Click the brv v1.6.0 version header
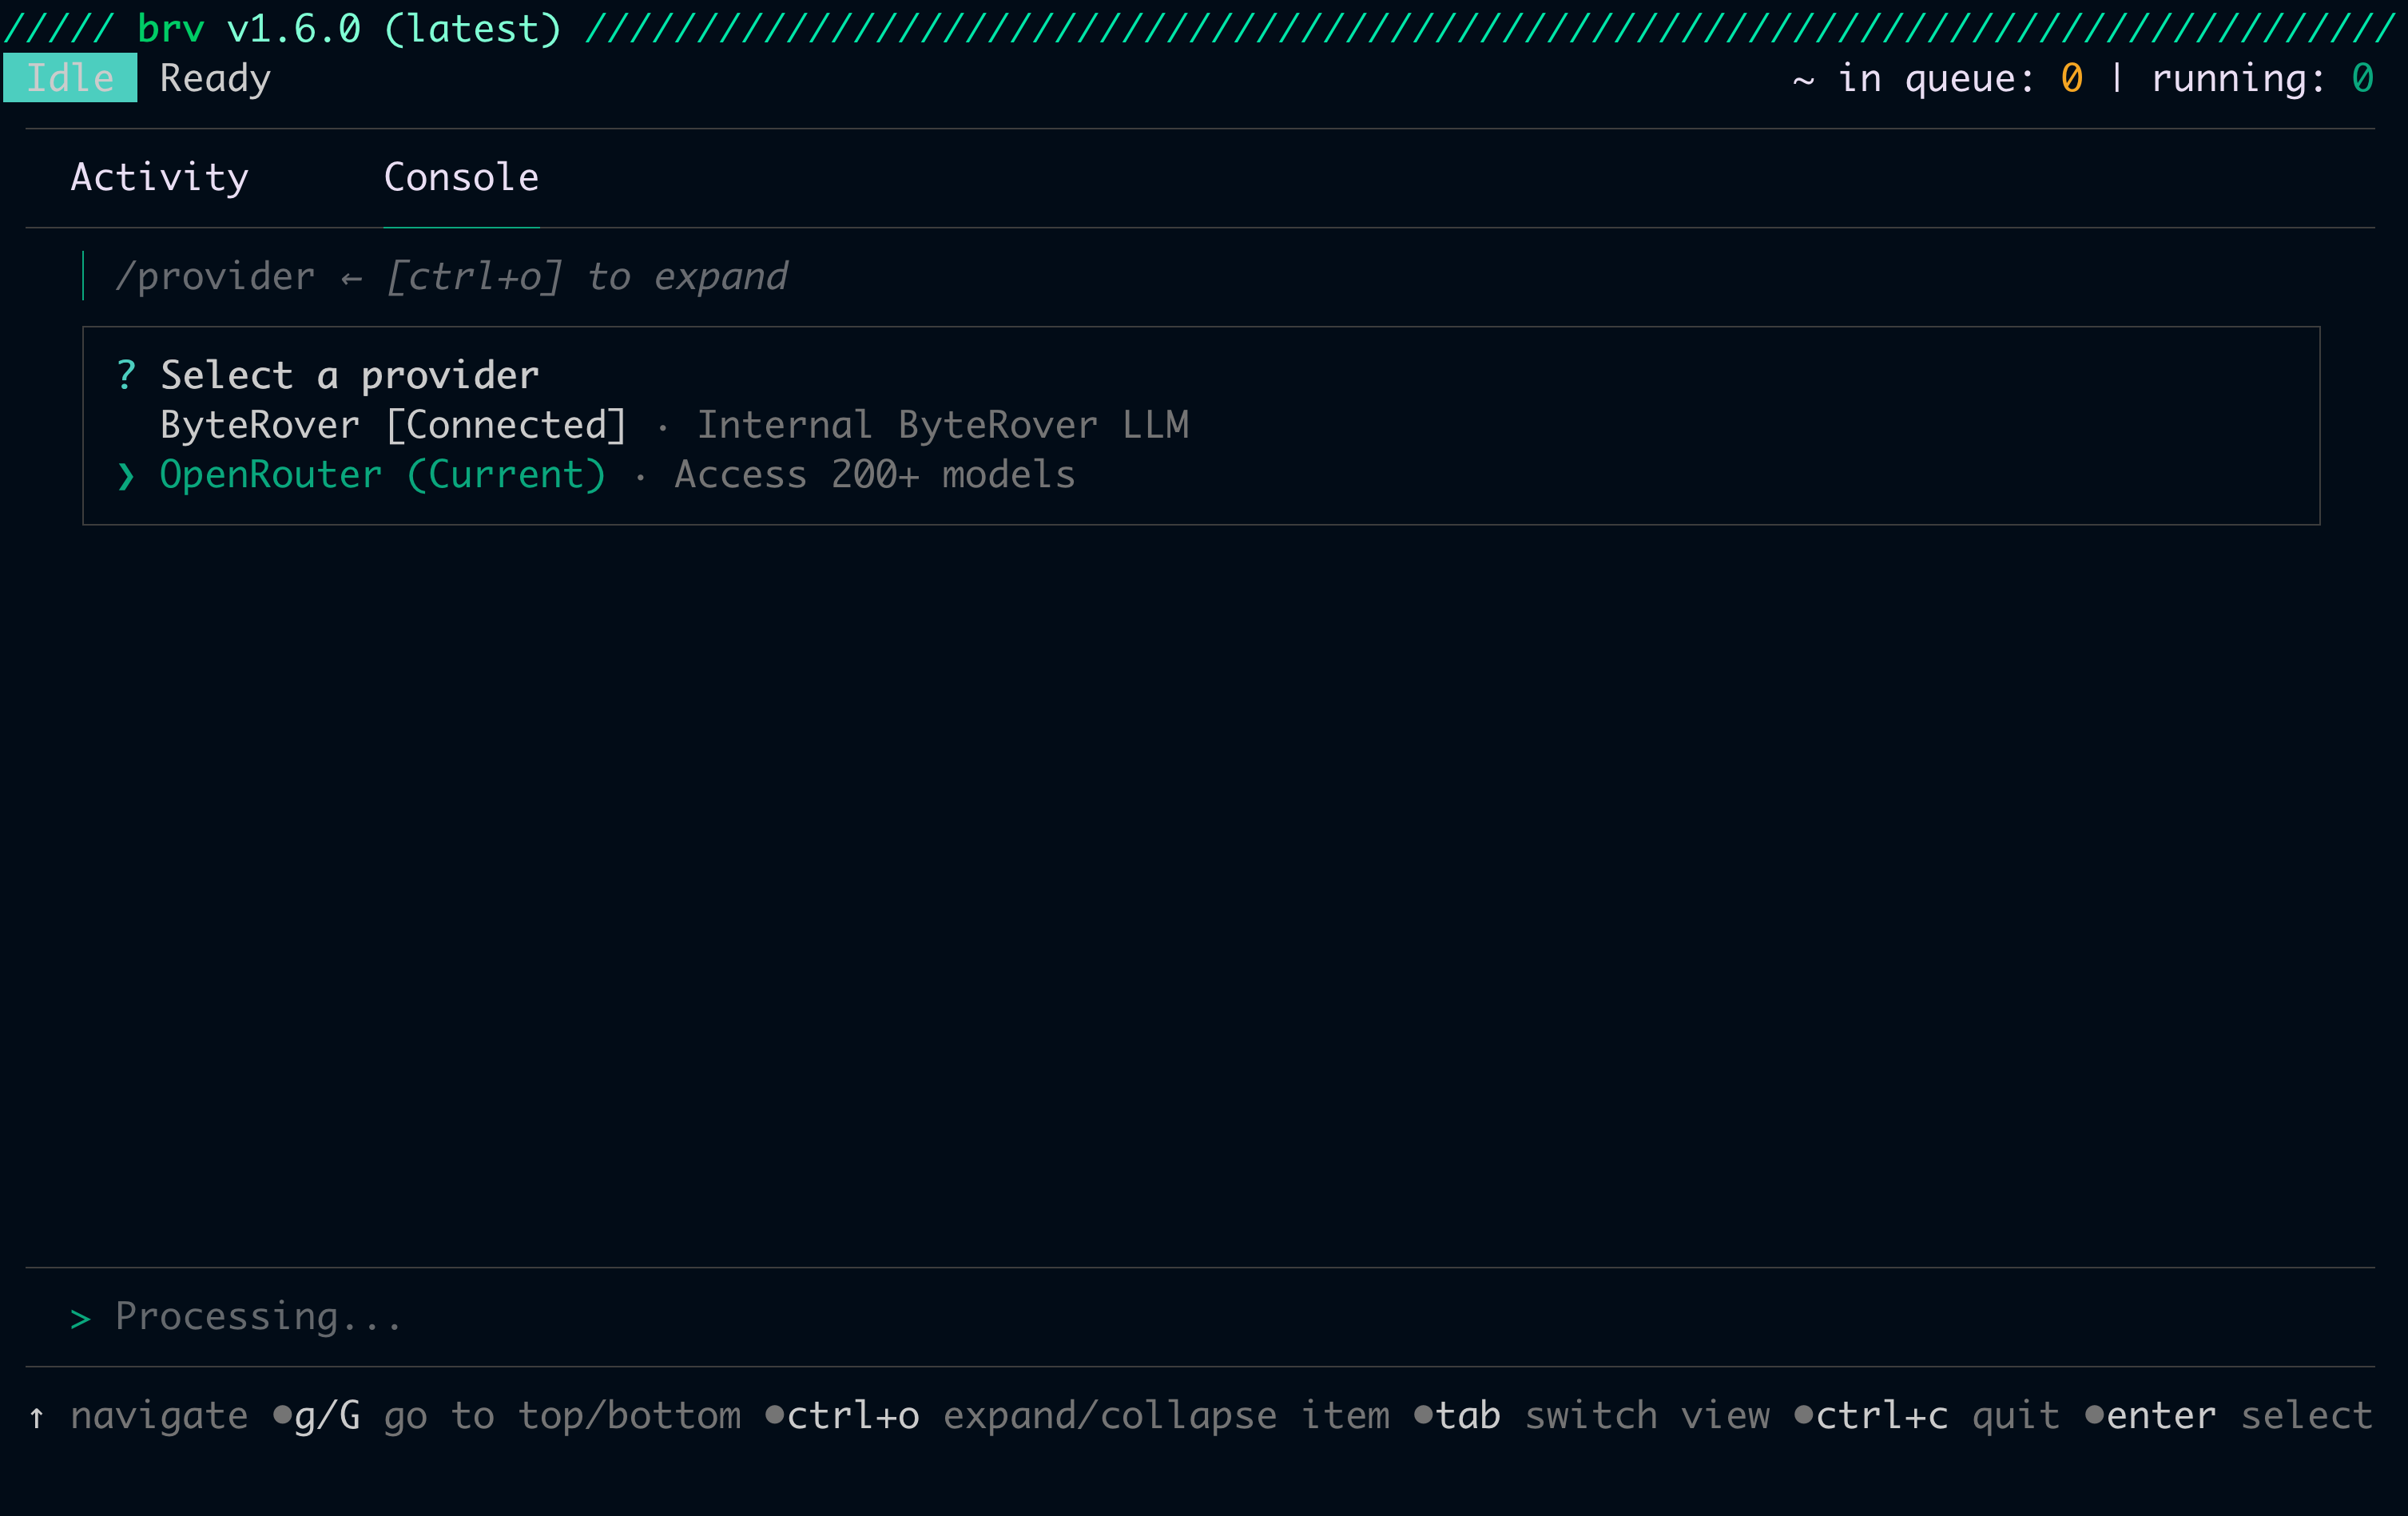The image size is (2408, 1516). pos(348,28)
